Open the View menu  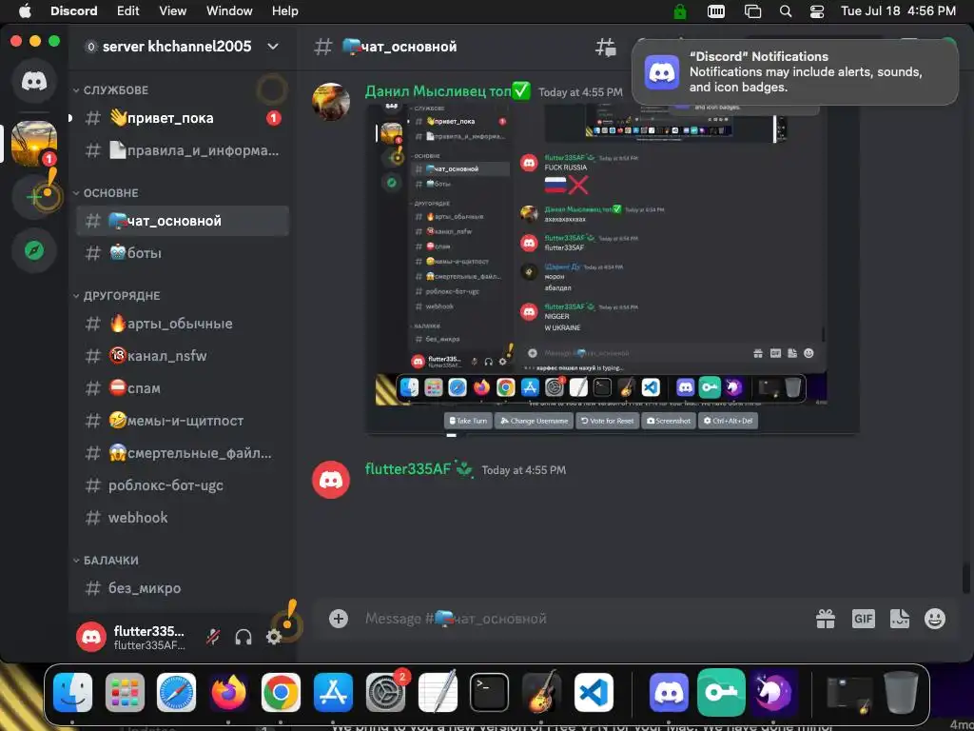pos(173,11)
